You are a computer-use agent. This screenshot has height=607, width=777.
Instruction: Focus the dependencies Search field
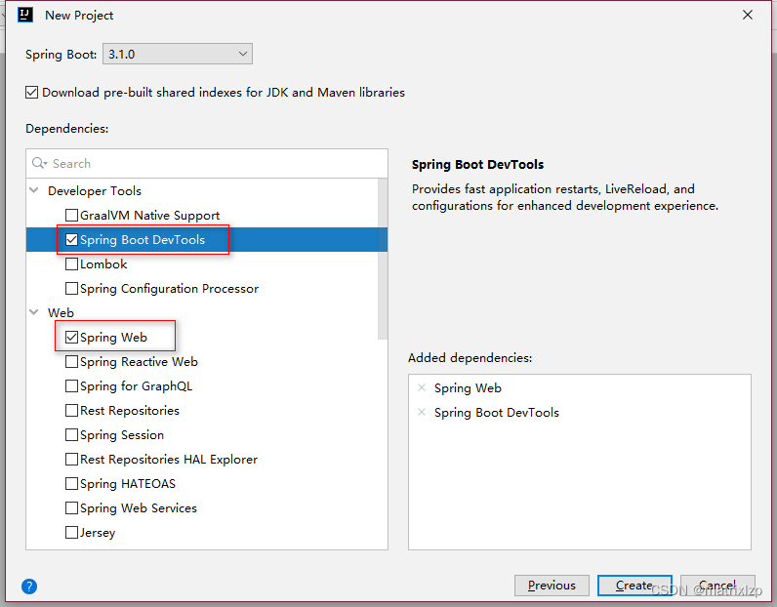(207, 163)
